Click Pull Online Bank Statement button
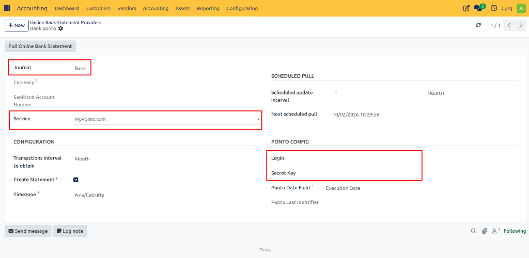The height and width of the screenshot is (258, 529). point(40,46)
